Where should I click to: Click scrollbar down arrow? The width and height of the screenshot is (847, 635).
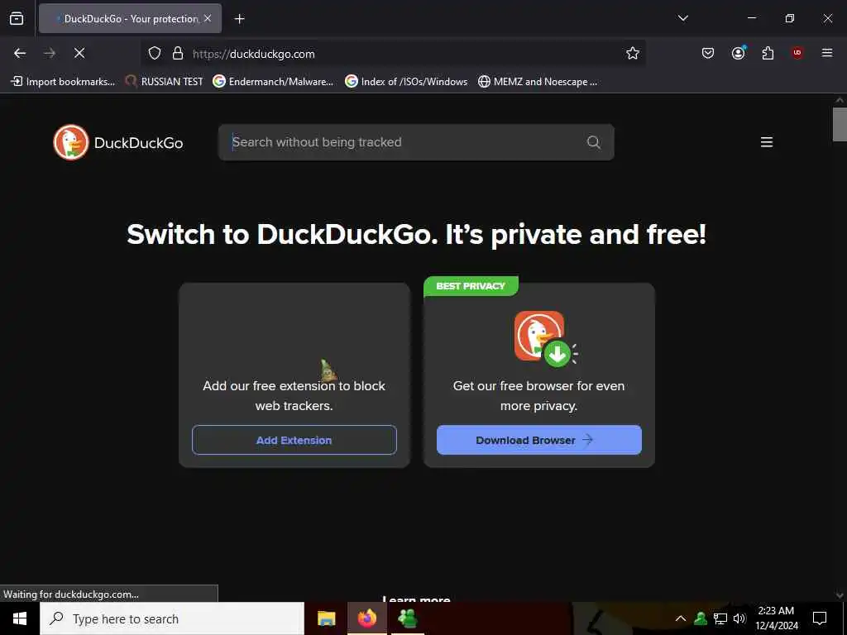click(x=840, y=595)
